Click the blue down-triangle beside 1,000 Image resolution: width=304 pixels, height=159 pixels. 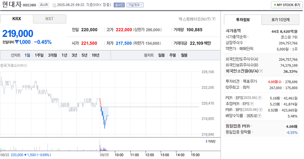[17, 42]
